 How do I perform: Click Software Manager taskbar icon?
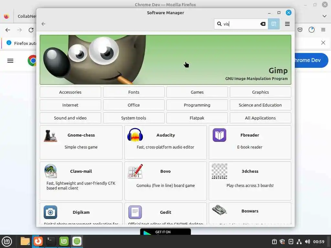(77, 241)
